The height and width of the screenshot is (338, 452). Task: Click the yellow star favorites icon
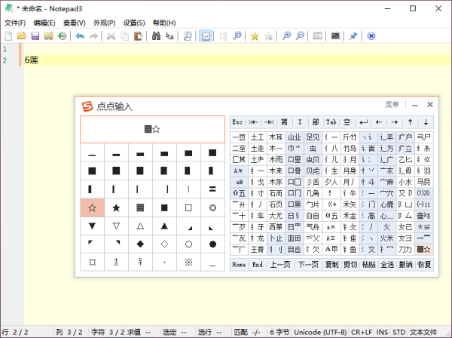(255, 36)
